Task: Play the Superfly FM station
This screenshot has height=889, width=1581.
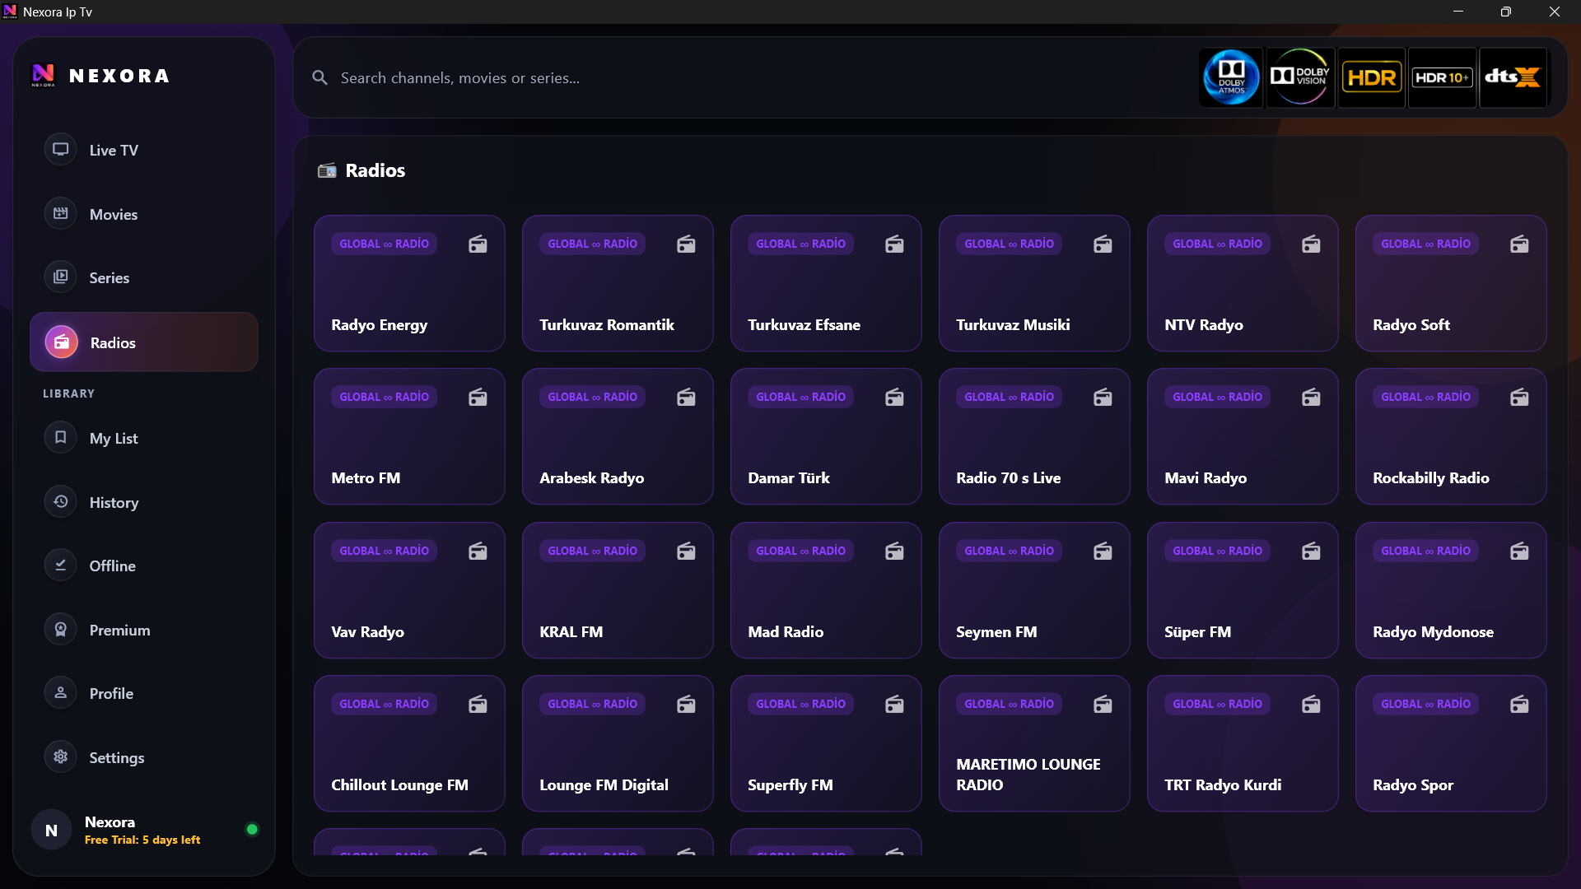Action: point(826,743)
